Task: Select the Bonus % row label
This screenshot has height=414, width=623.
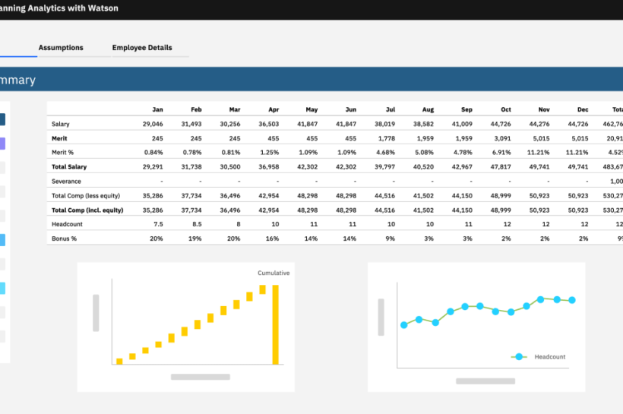Action: pos(64,239)
